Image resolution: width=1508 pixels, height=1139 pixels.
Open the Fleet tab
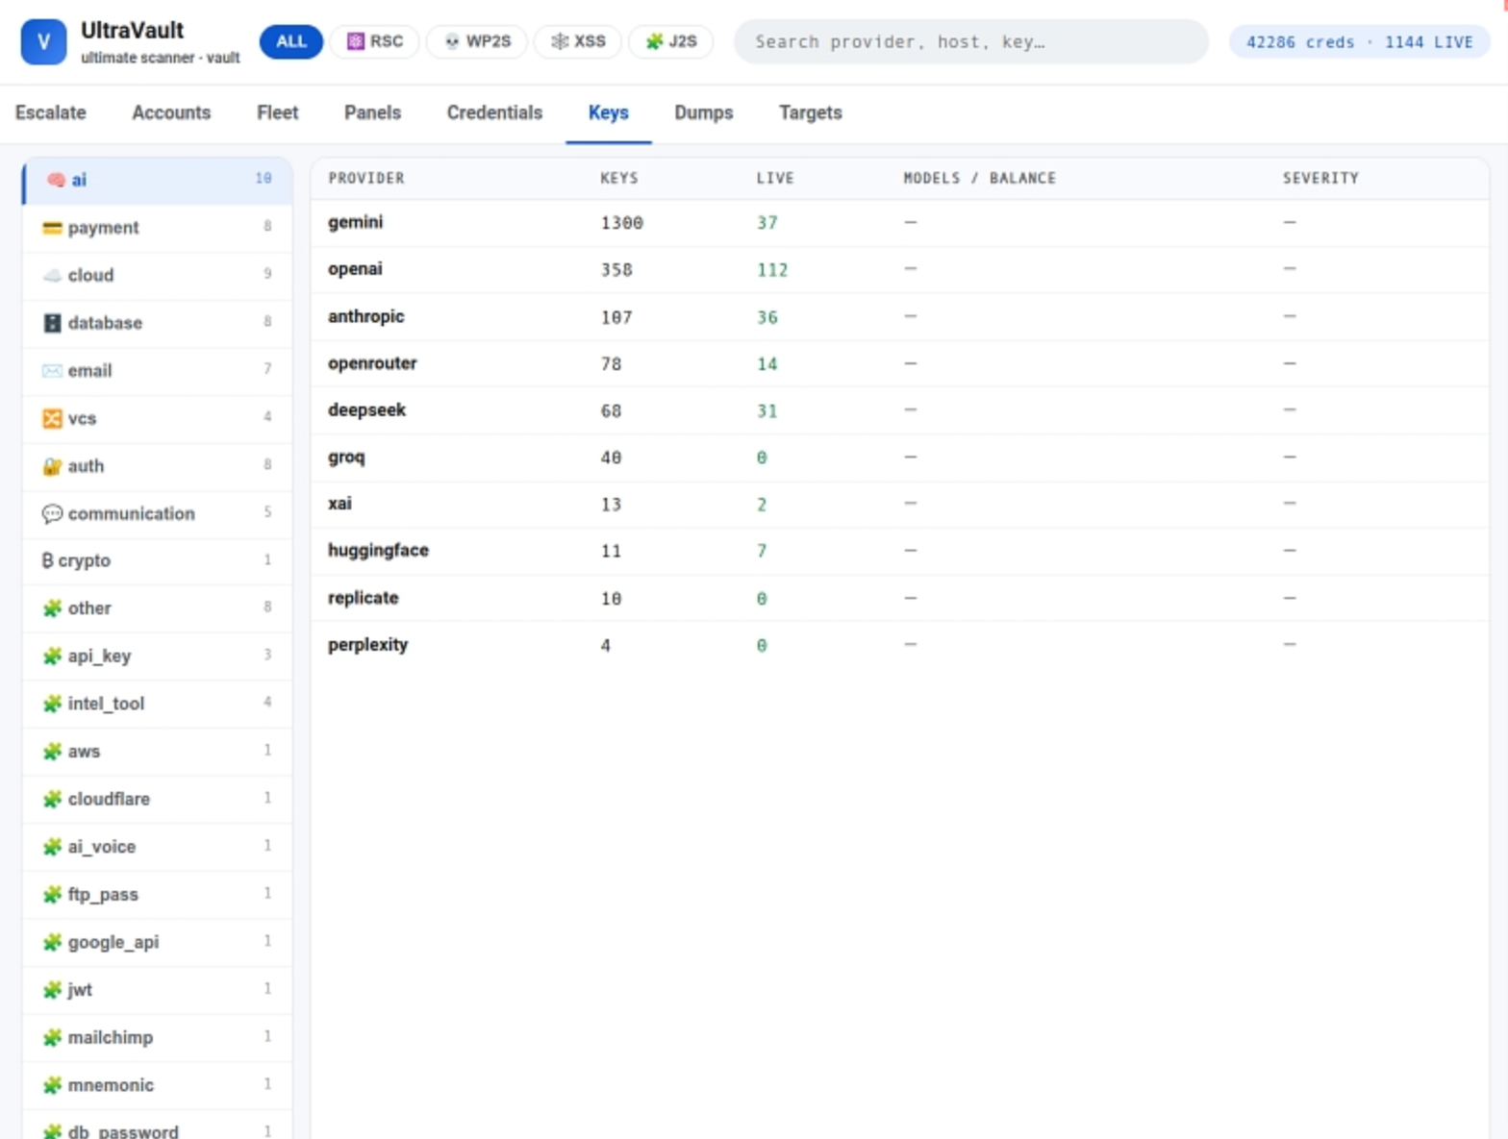[278, 113]
